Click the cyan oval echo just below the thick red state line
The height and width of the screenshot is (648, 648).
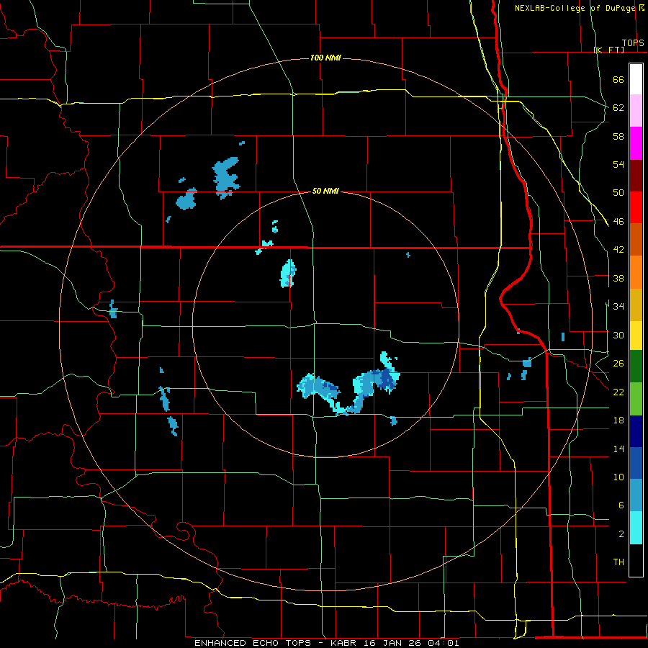pos(288,273)
